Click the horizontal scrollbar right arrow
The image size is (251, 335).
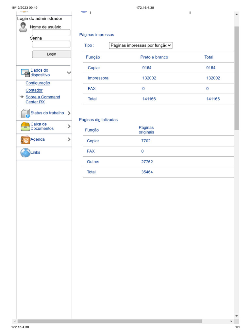pyautogui.click(x=231, y=321)
